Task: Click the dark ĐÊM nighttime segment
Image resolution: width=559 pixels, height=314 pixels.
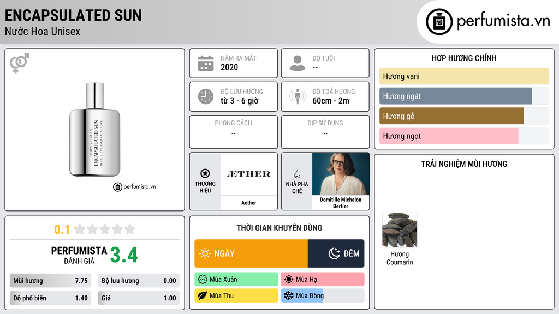Action: coord(336,253)
